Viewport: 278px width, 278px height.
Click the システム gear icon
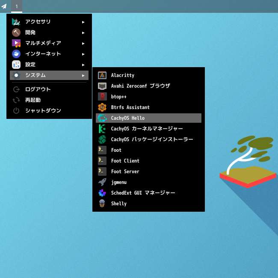tap(16, 75)
